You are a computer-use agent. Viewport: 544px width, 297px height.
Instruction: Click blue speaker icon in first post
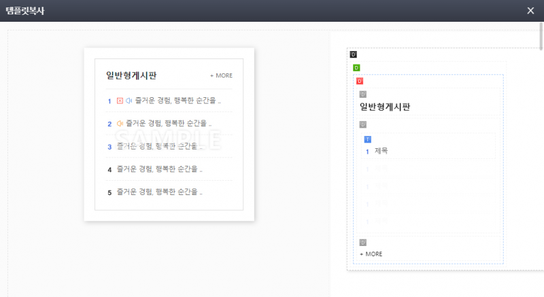[x=129, y=101]
